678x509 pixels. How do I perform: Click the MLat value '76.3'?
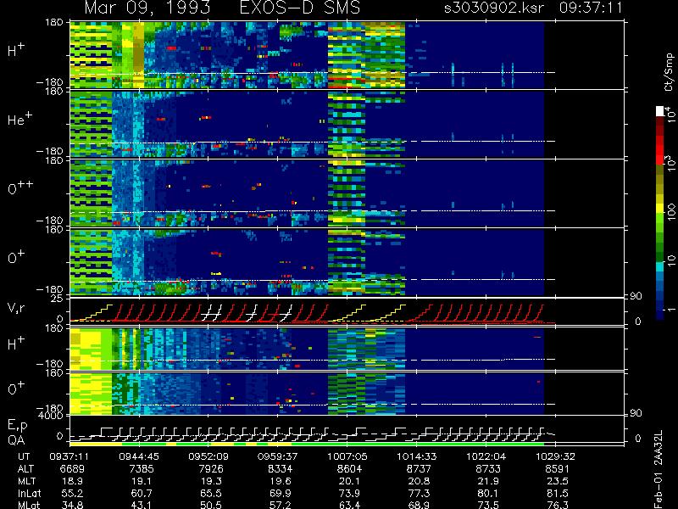tap(558, 505)
